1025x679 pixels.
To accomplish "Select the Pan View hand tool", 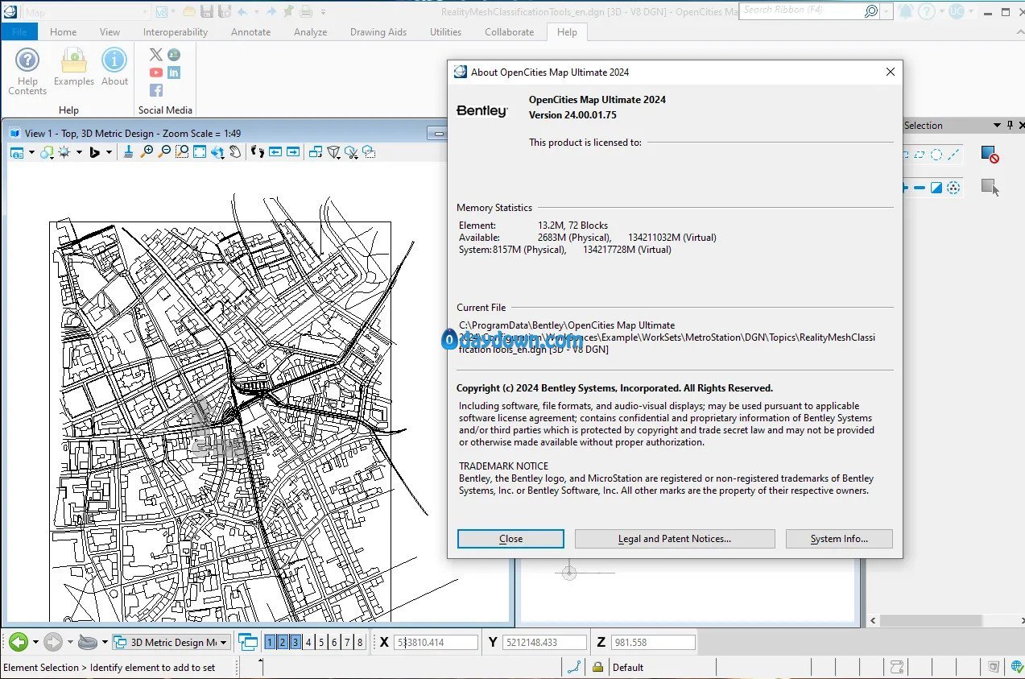I will (235, 152).
